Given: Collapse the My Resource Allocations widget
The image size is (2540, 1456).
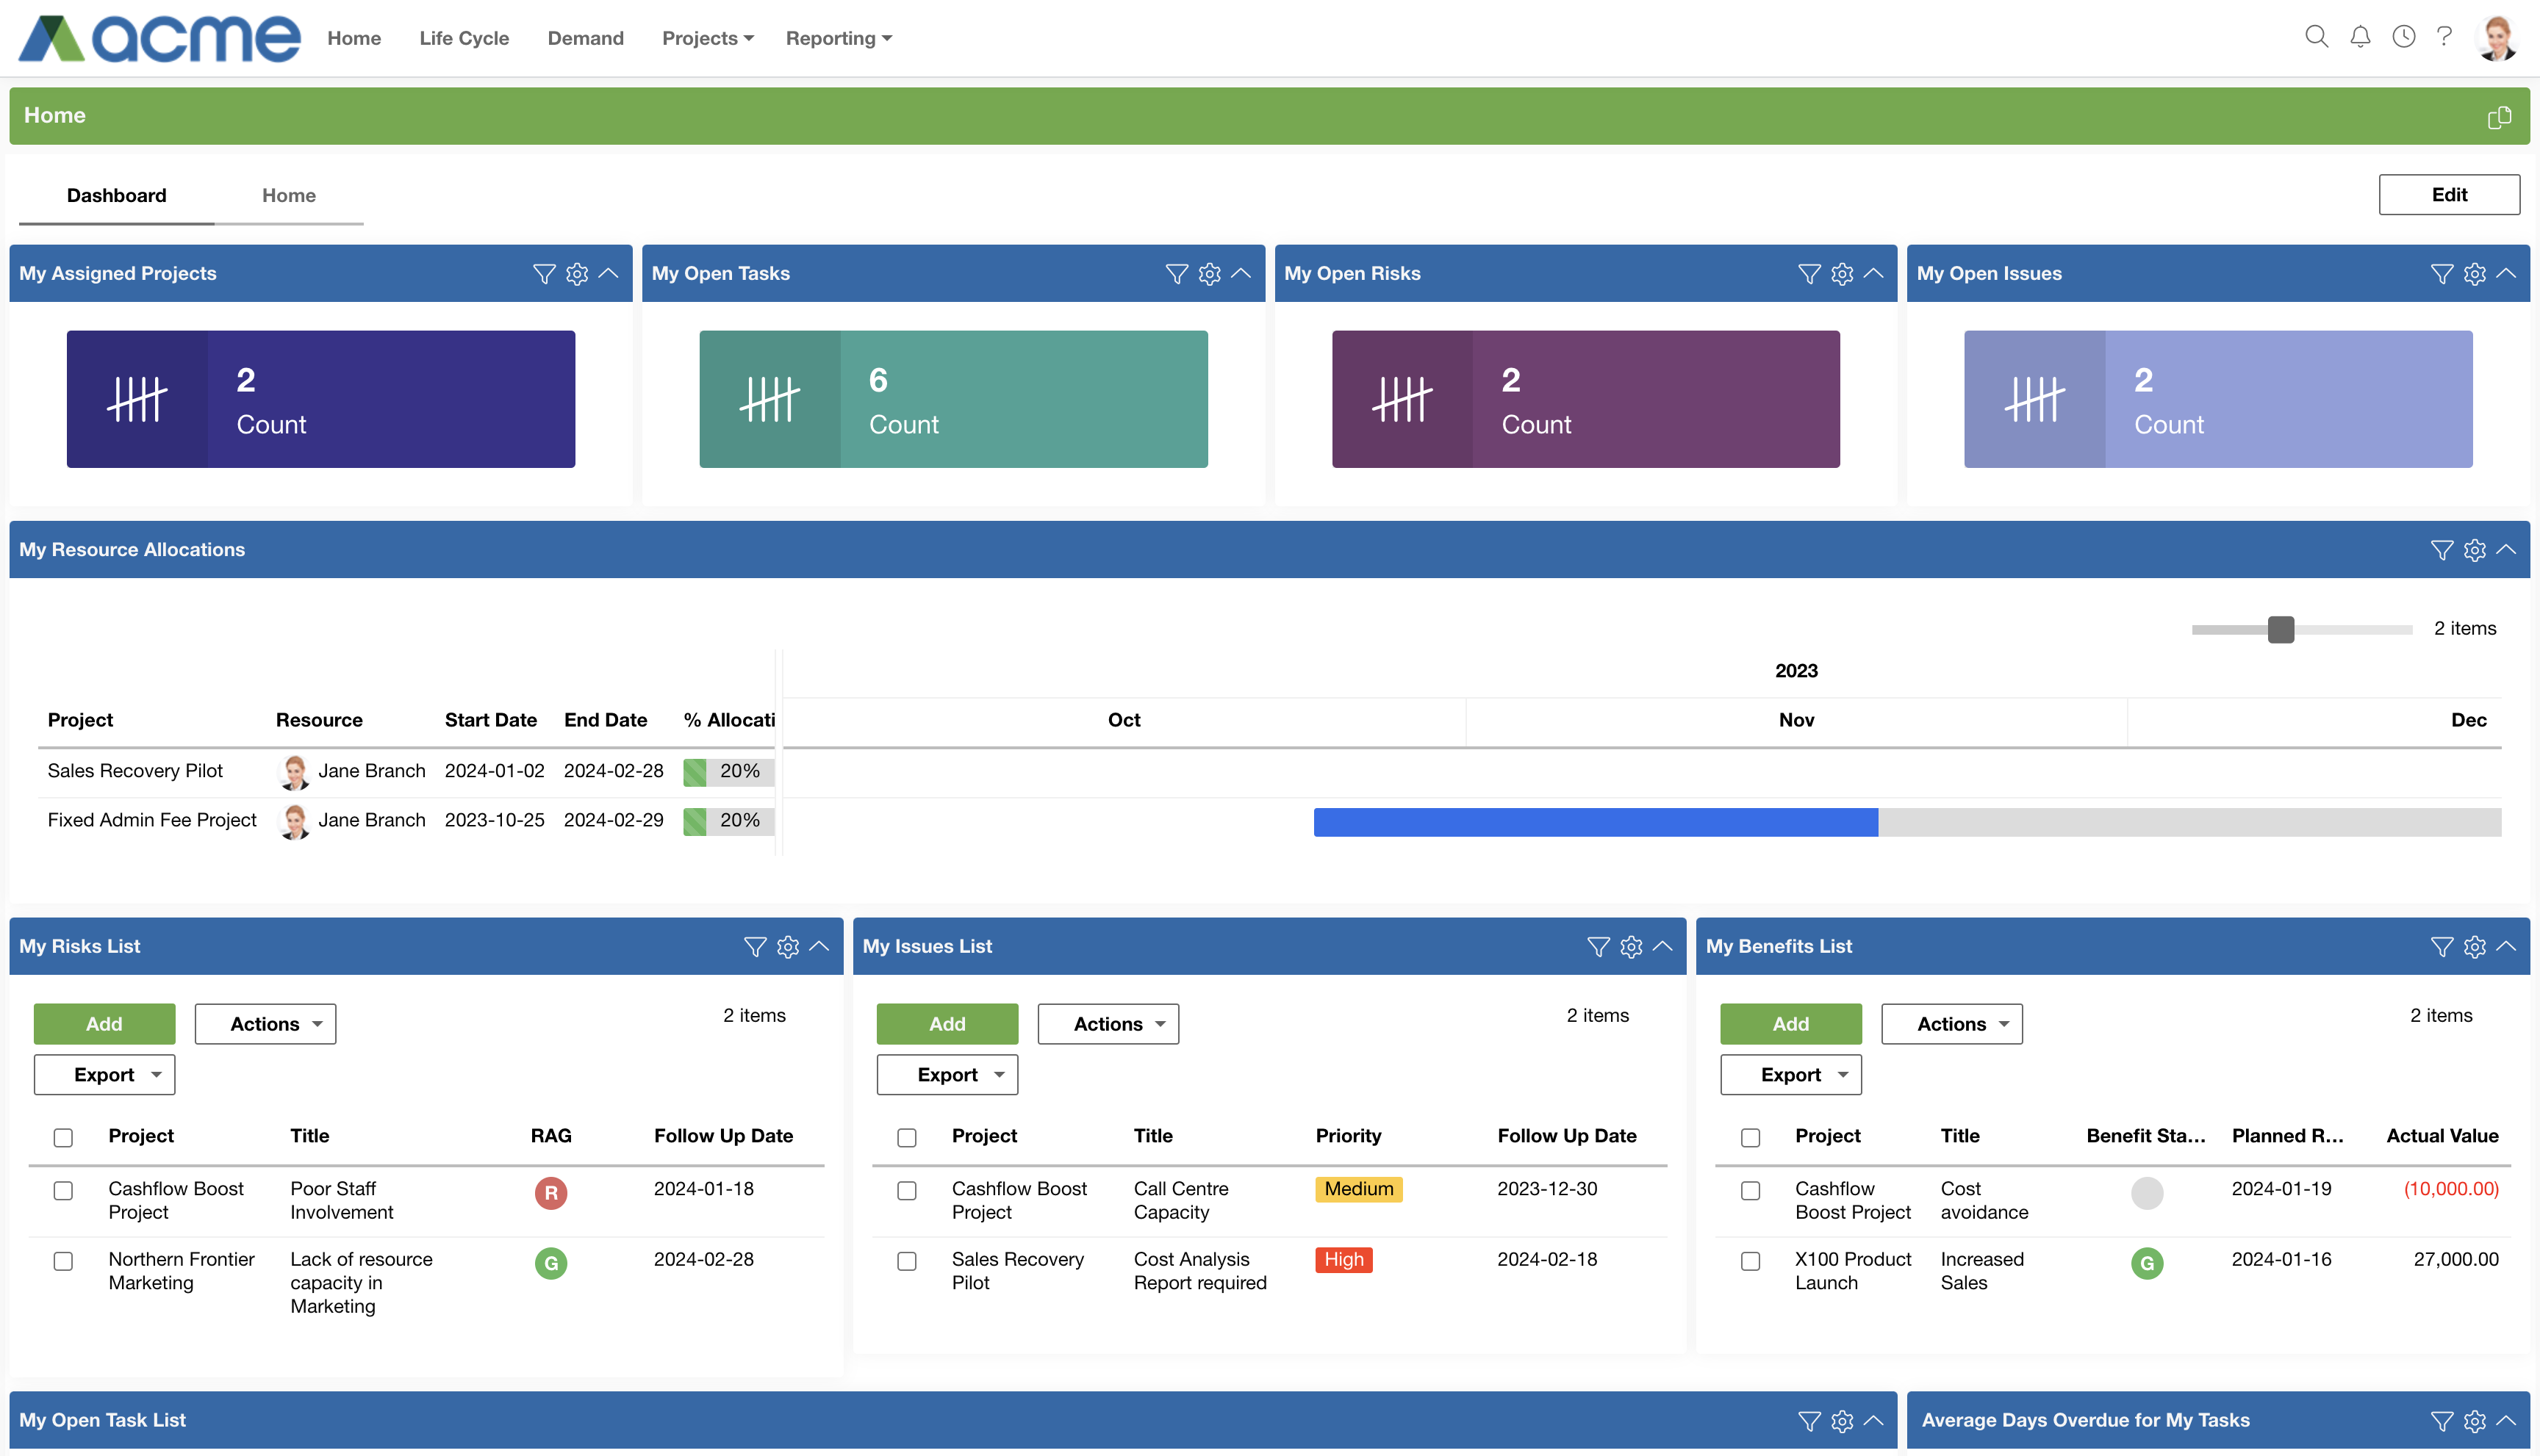Looking at the screenshot, I should tap(2506, 550).
